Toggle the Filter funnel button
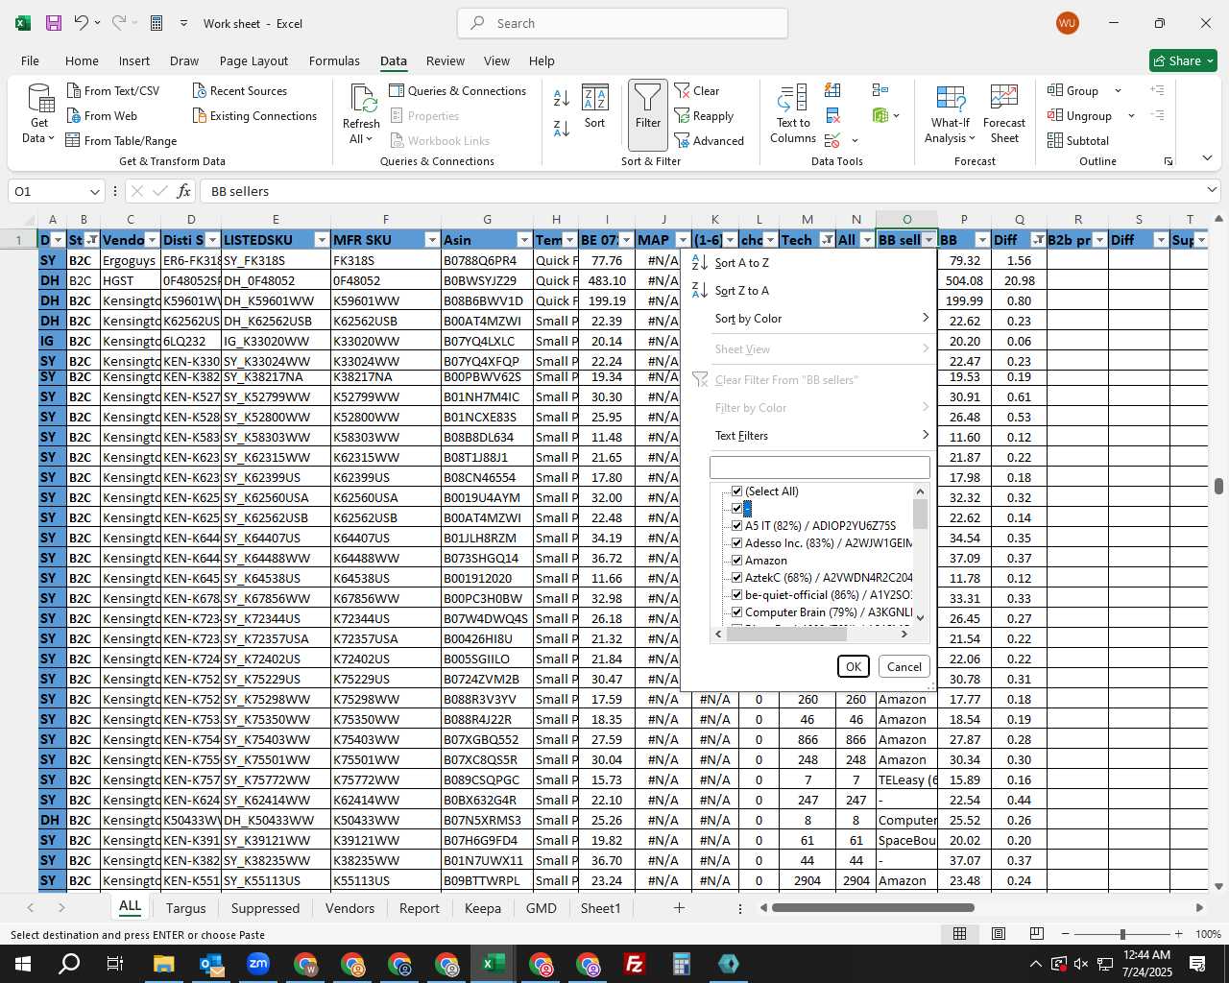 pos(648,115)
